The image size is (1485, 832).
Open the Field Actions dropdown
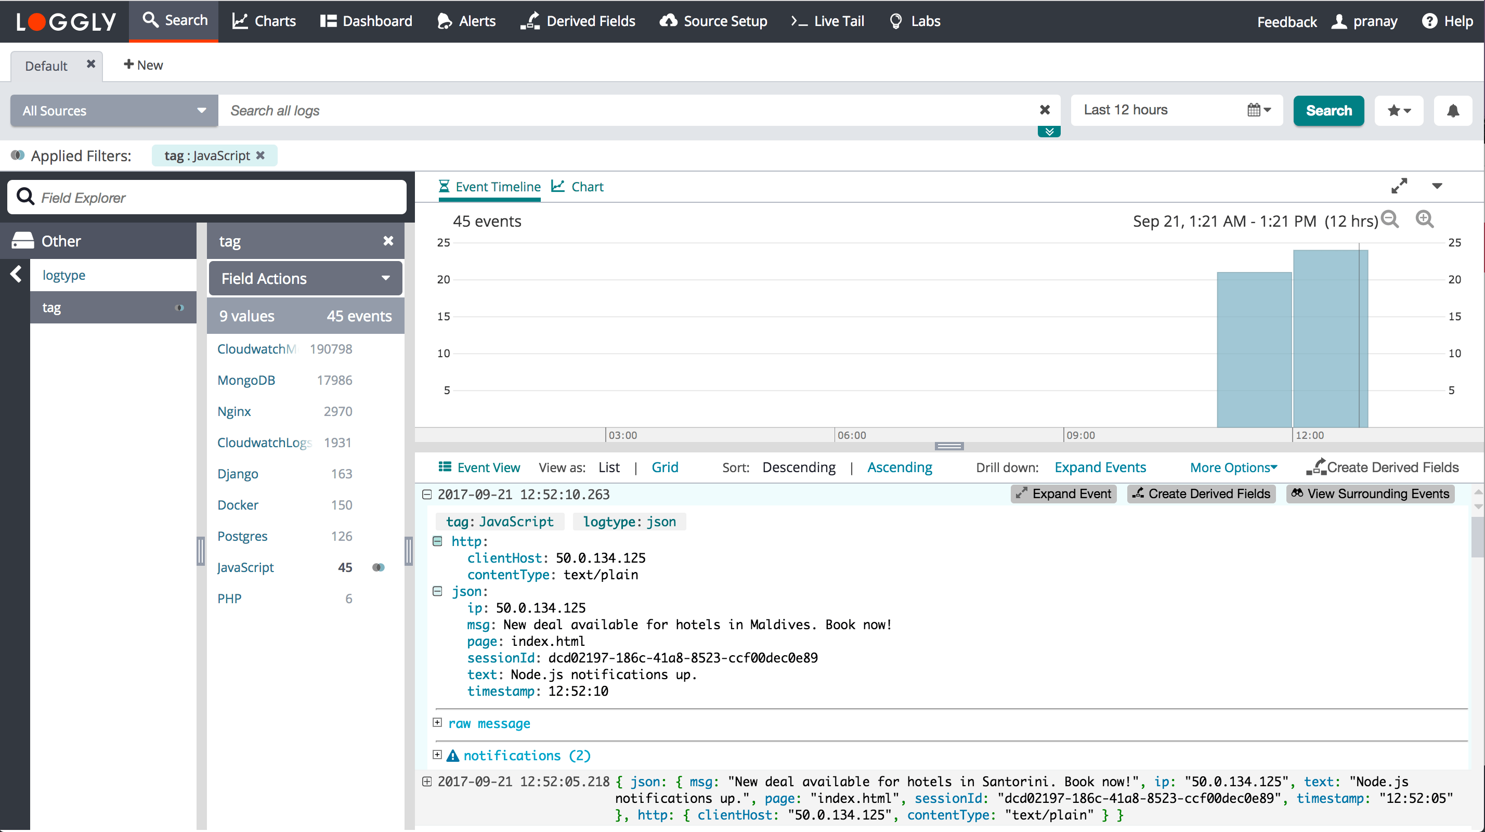pos(305,279)
